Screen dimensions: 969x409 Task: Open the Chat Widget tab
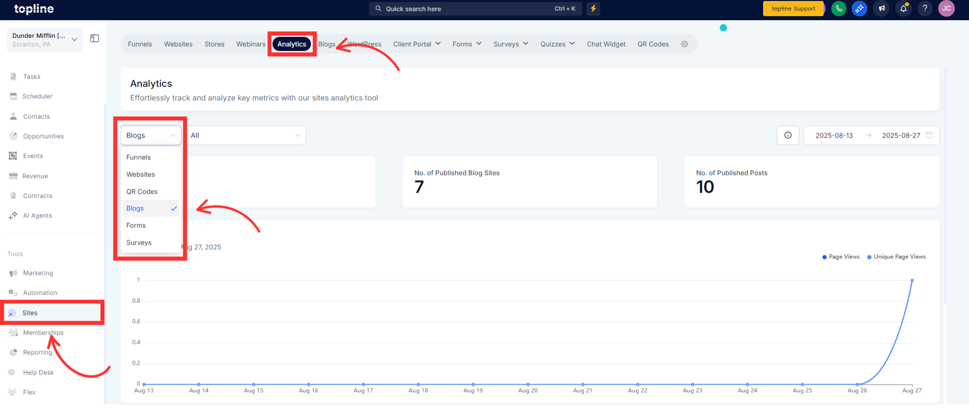[x=606, y=44]
